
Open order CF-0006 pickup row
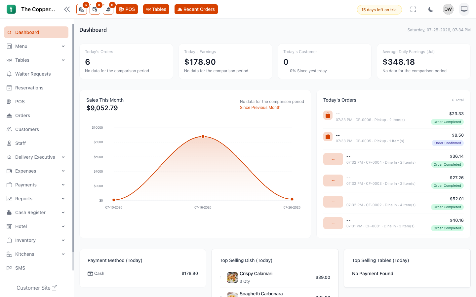(393, 118)
